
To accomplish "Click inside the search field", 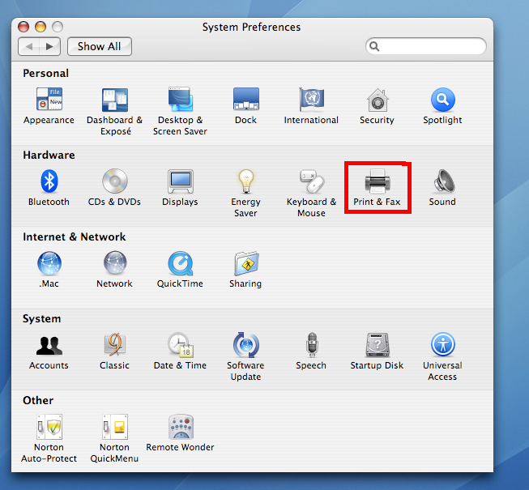I will coord(426,46).
